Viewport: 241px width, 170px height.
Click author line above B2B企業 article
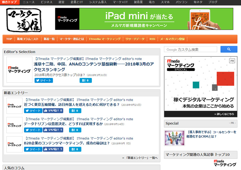point(79,138)
